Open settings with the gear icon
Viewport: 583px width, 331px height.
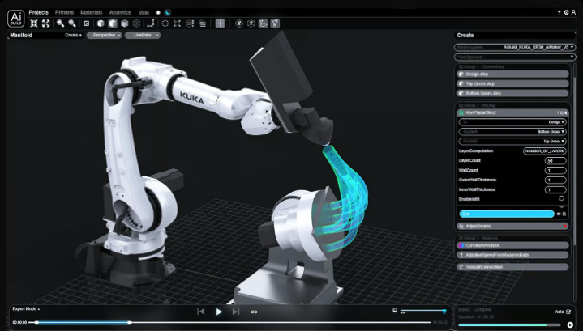click(x=568, y=13)
